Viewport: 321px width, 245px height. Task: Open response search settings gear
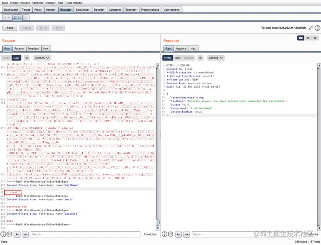coord(170,234)
